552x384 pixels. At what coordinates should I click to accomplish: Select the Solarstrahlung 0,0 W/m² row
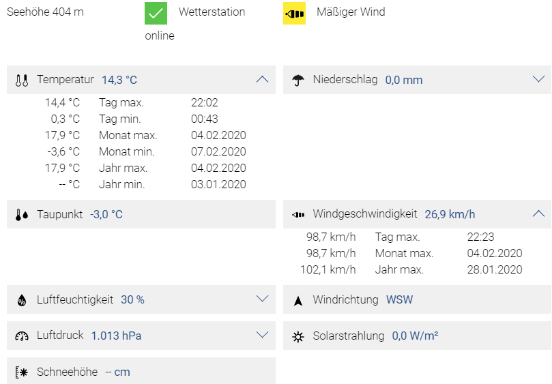click(x=417, y=336)
